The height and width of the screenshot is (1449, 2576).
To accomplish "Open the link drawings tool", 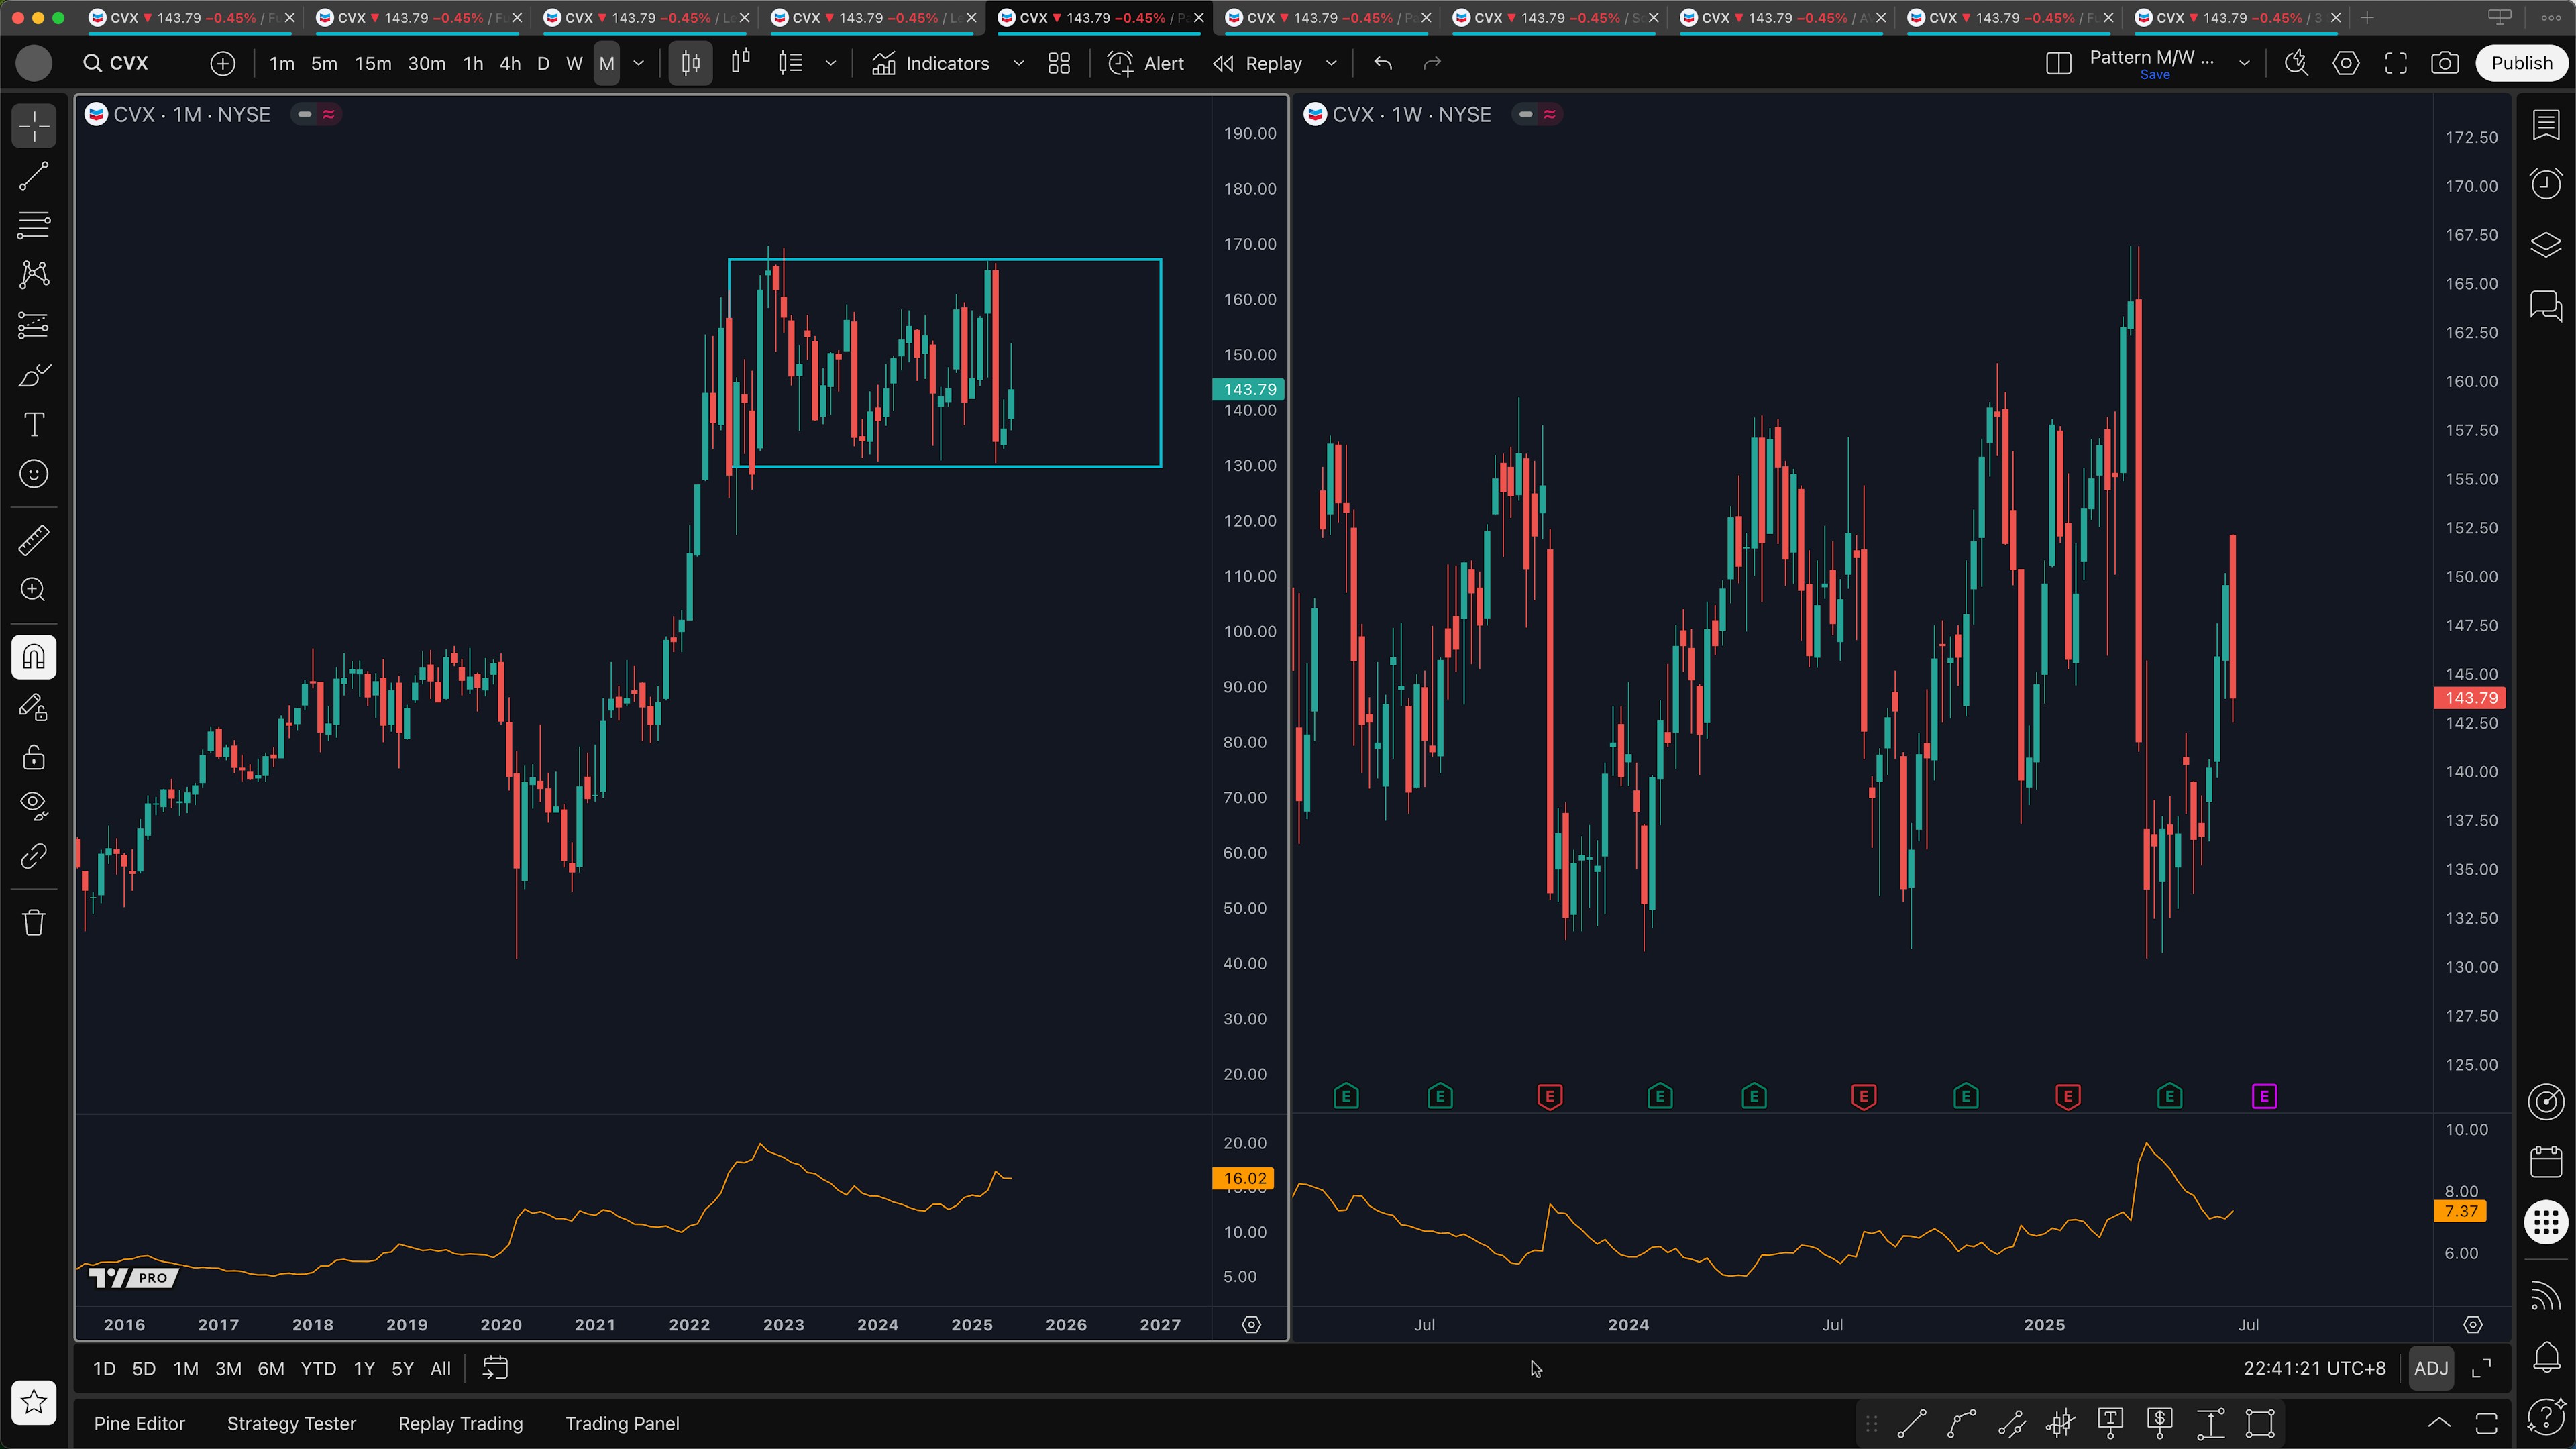I will pyautogui.click(x=34, y=856).
